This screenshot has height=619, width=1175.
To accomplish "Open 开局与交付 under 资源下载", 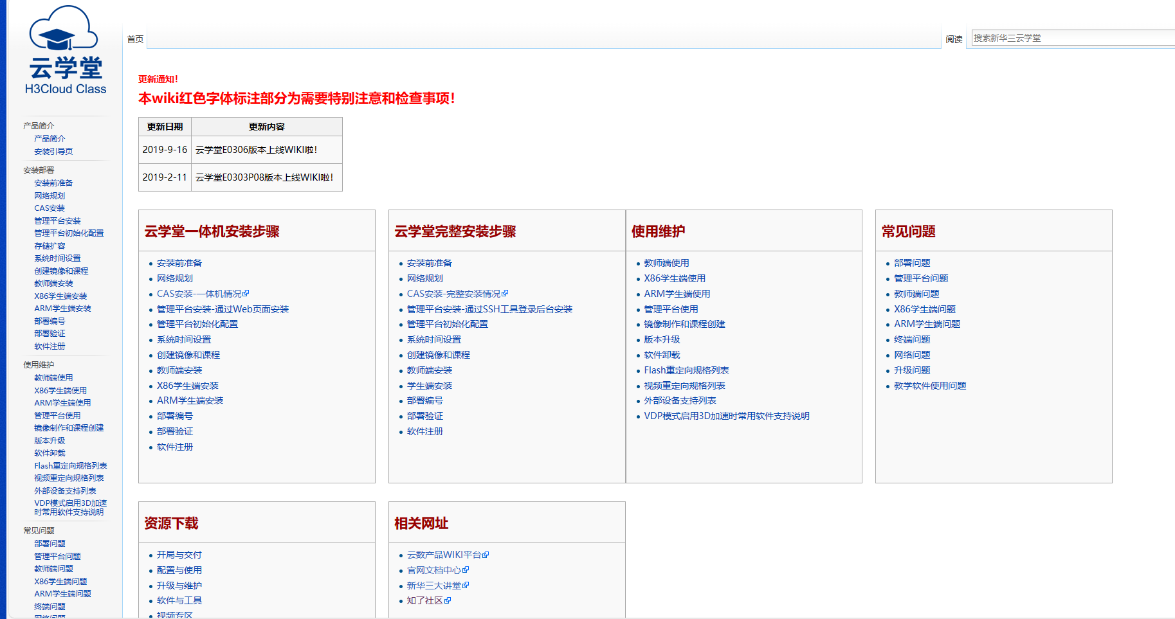I will 179,555.
